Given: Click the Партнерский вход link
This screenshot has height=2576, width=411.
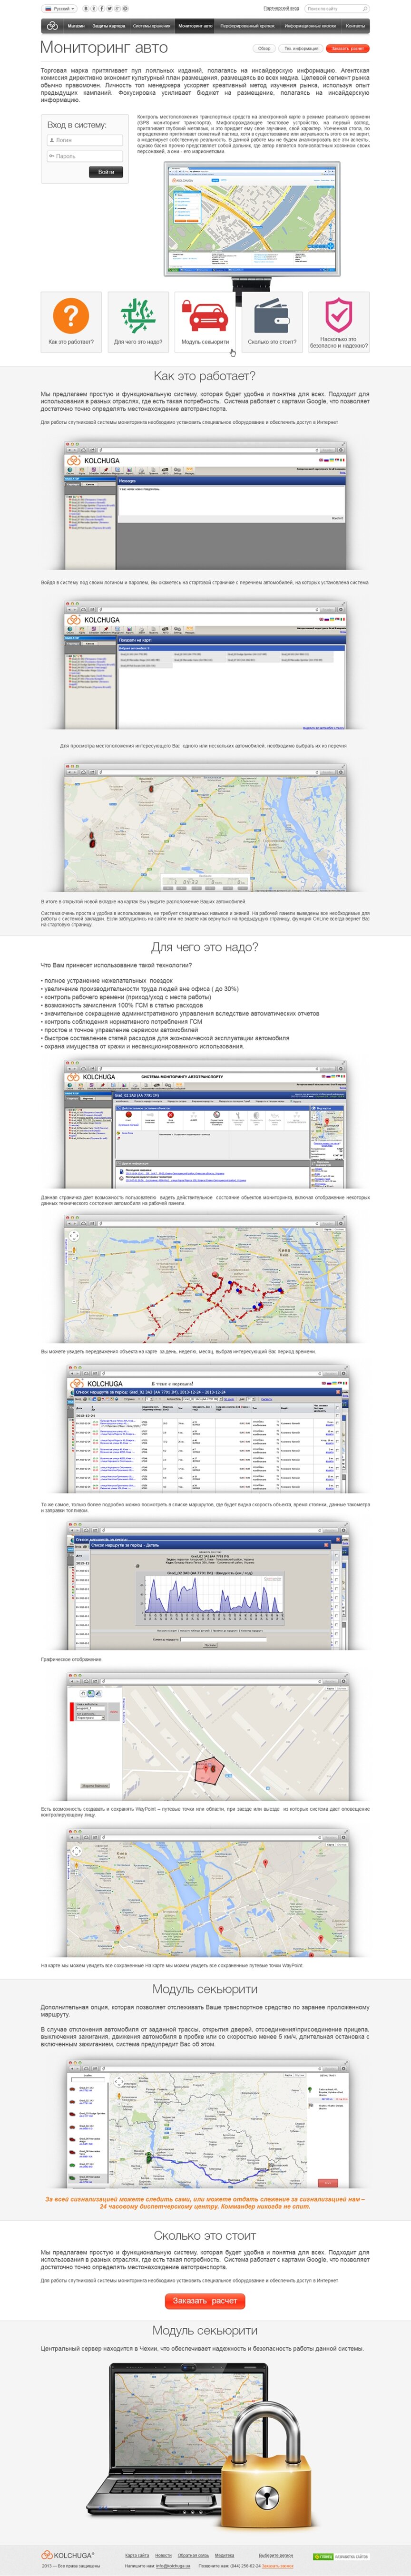Looking at the screenshot, I should (x=281, y=8).
